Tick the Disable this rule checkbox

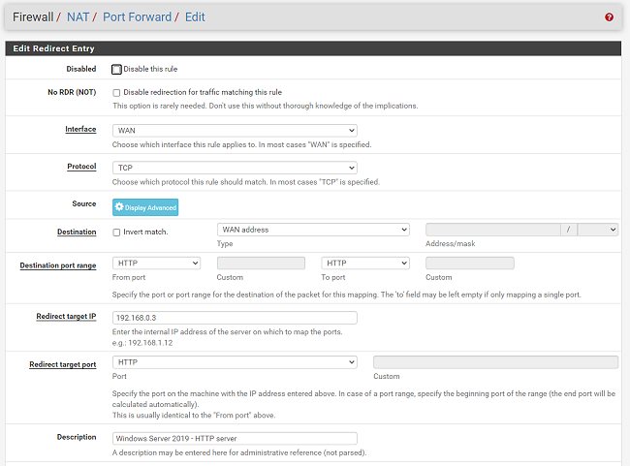116,70
